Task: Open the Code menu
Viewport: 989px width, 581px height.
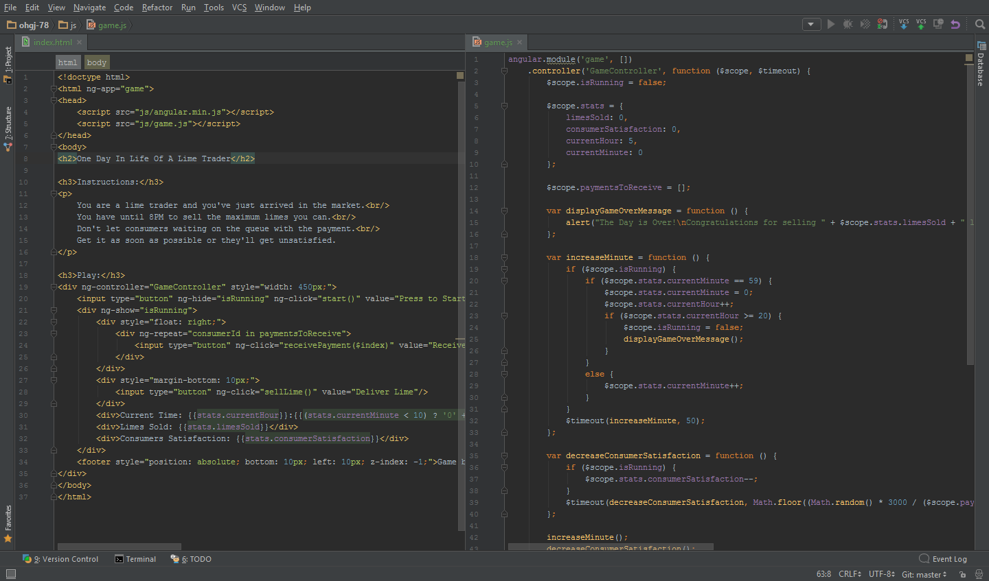Action: coord(124,8)
